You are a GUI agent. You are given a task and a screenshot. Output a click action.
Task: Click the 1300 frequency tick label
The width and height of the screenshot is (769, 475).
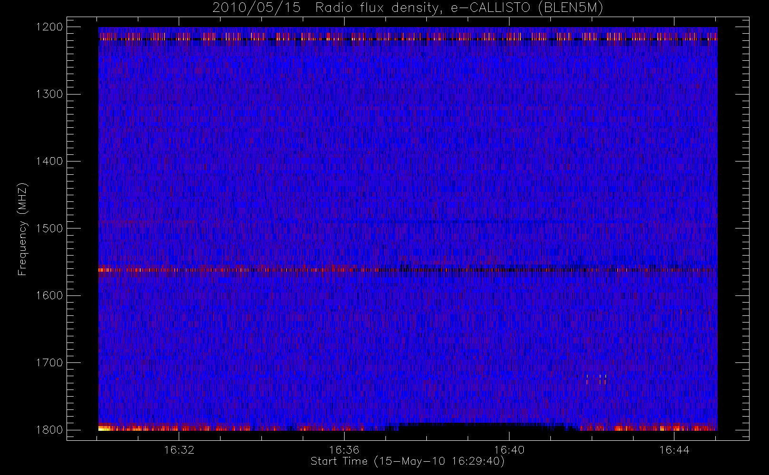(x=49, y=94)
